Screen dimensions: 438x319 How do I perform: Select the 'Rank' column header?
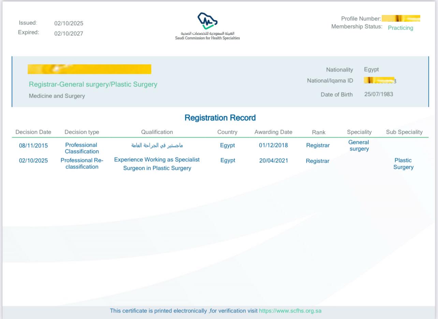tap(319, 132)
